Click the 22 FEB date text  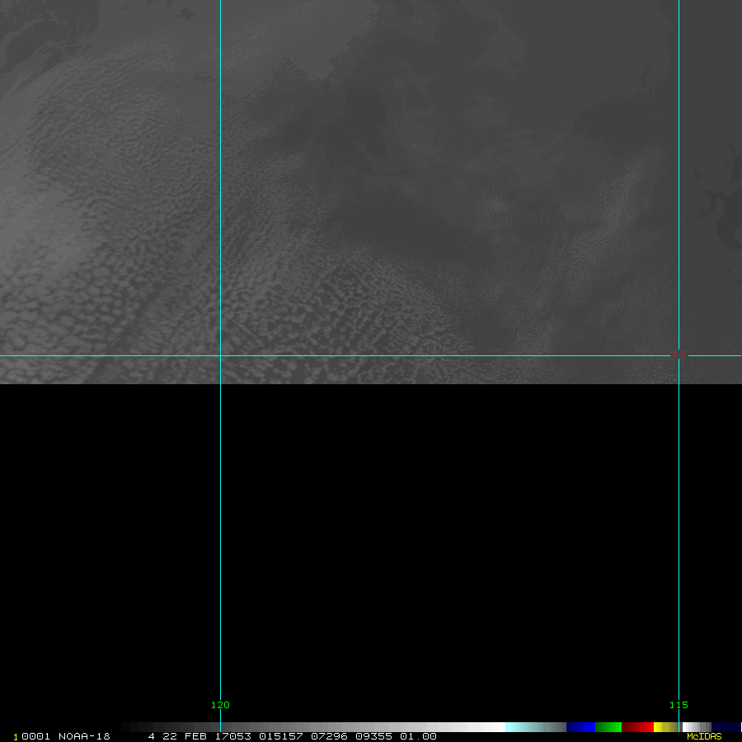[185, 736]
